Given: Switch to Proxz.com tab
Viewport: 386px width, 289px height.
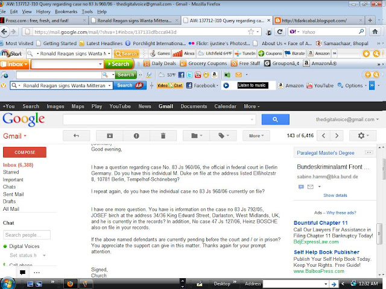Looking at the screenshot, I should (x=43, y=20).
